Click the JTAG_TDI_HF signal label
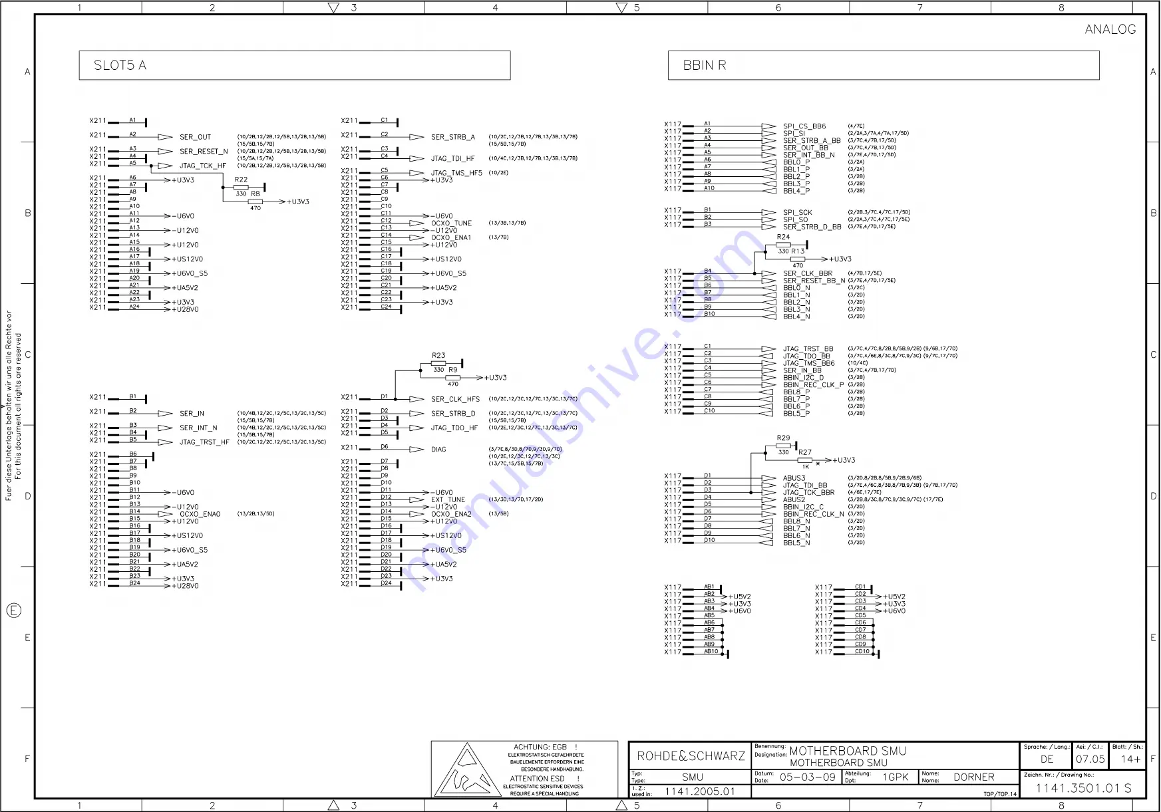The width and height of the screenshot is (1161, 812). point(453,159)
